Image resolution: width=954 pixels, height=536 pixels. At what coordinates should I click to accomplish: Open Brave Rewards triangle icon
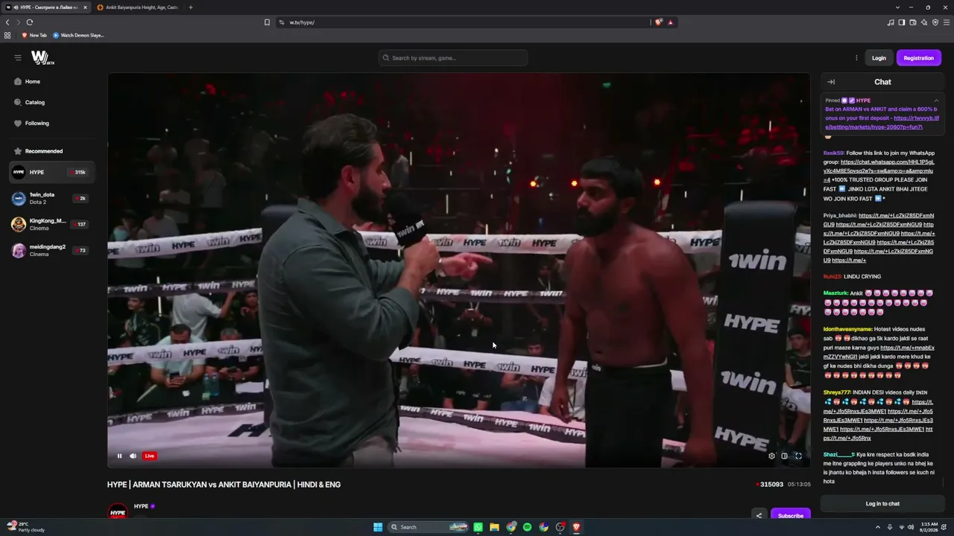pos(671,22)
